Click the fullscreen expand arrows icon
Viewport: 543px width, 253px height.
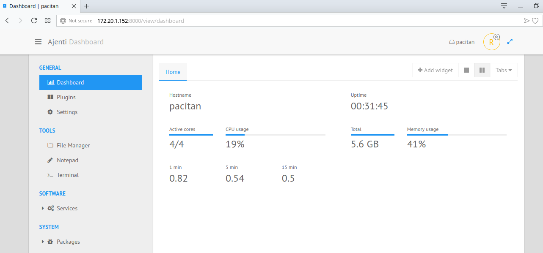tap(510, 42)
